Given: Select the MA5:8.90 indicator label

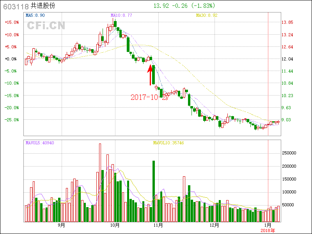Looking at the screenshot, I should (35, 15).
